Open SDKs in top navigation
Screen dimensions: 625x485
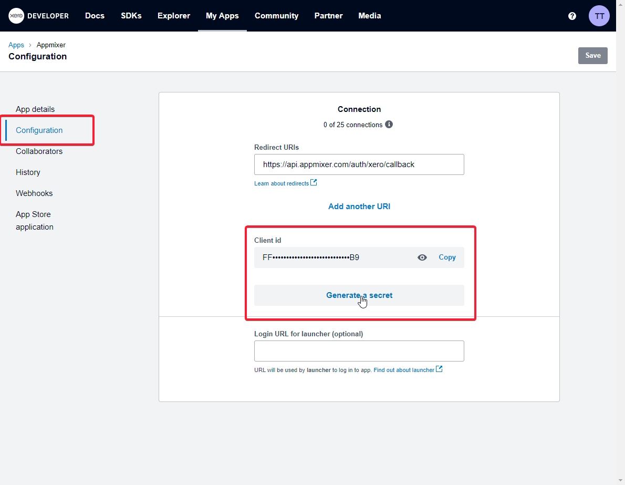coord(131,16)
